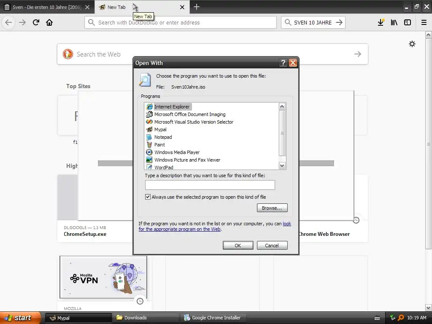Close the Sven - Die ersten 10 Jahre tab
Viewport: 432px width, 324px height.
[87, 7]
